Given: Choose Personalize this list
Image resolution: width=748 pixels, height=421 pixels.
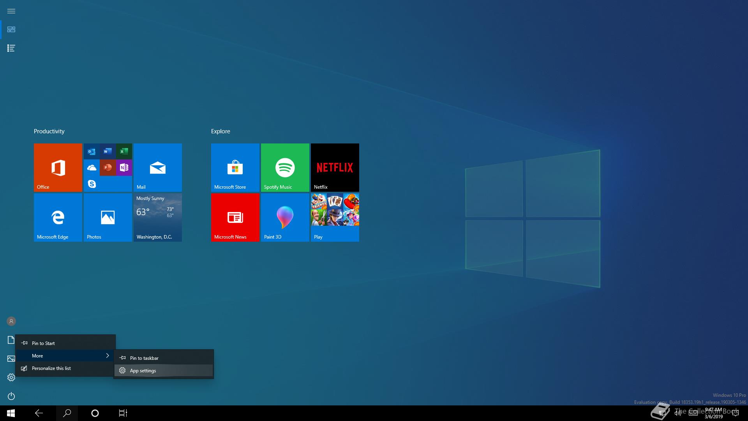Looking at the screenshot, I should tap(65, 368).
